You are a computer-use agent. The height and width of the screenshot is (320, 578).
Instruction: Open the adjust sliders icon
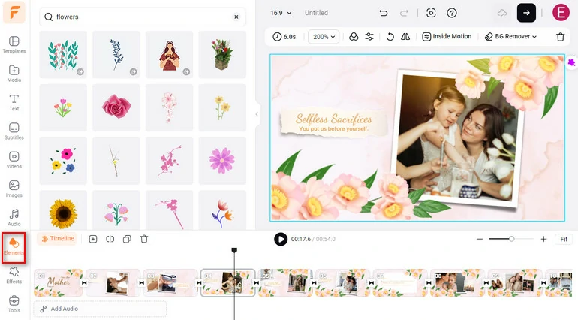[x=369, y=36]
